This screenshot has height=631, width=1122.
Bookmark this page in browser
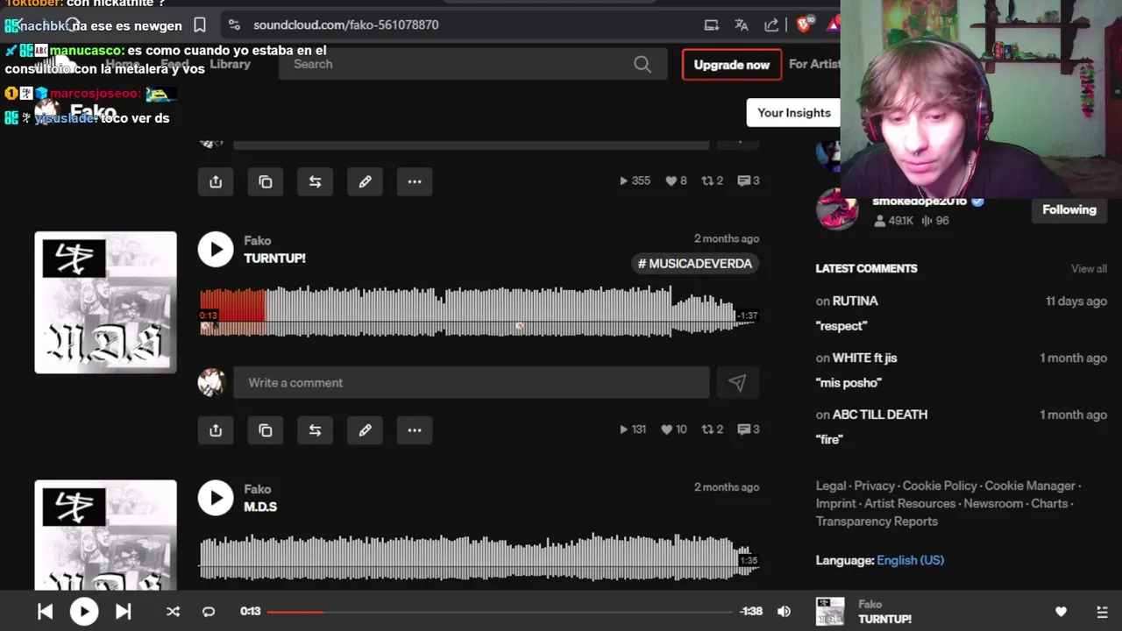click(x=200, y=25)
